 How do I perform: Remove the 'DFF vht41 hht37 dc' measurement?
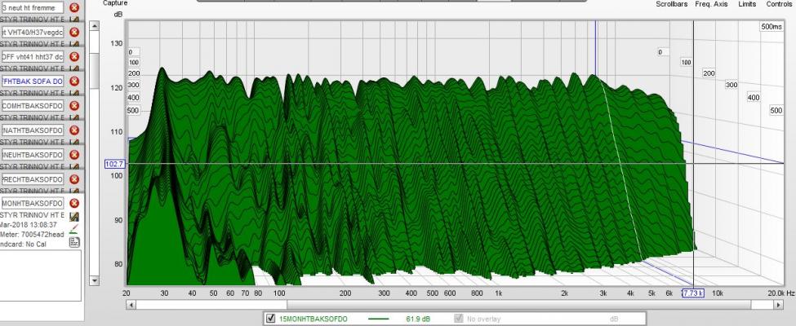coord(74,56)
